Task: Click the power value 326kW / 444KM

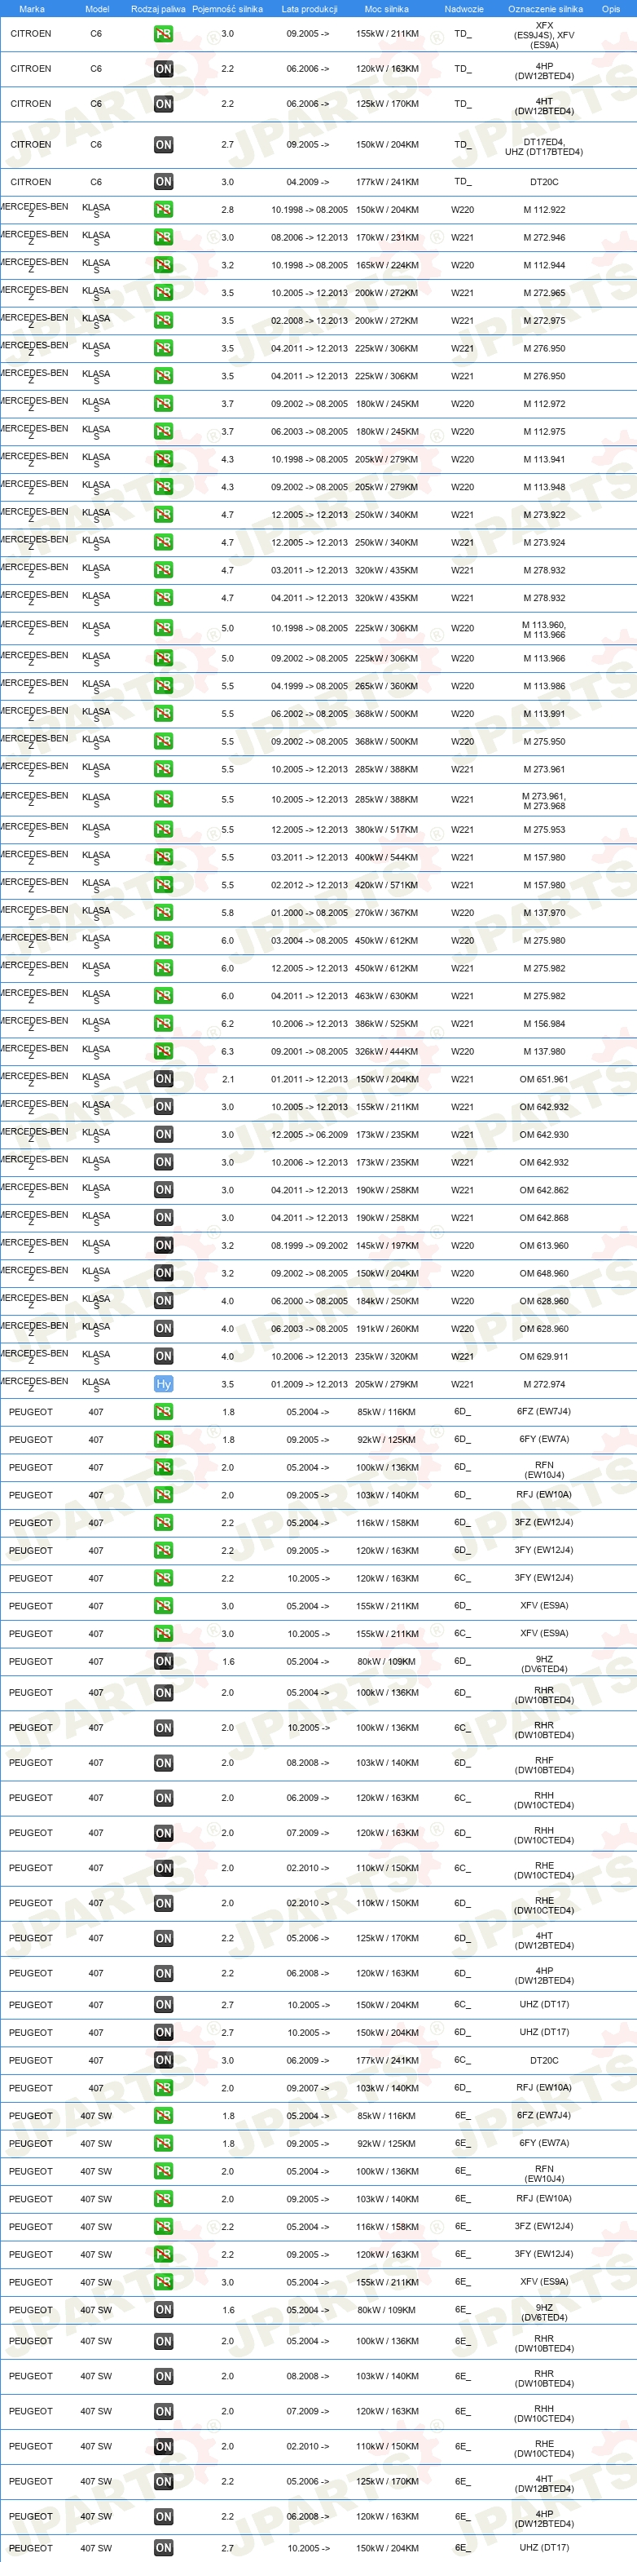Action: pos(387,1052)
